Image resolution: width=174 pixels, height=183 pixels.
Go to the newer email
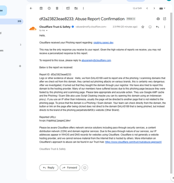click(x=147, y=8)
